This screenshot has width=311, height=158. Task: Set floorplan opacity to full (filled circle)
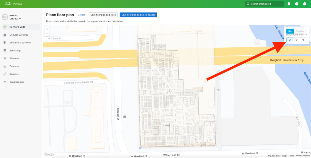pyautogui.click(x=303, y=40)
